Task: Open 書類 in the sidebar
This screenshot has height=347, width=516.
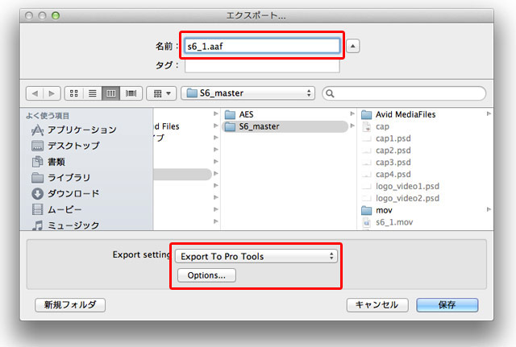Action: pyautogui.click(x=48, y=162)
